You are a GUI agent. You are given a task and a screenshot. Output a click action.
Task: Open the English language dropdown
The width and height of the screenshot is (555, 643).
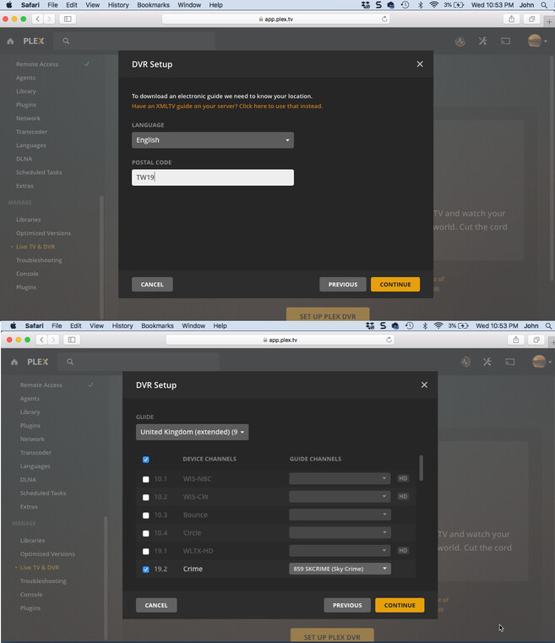click(x=213, y=140)
